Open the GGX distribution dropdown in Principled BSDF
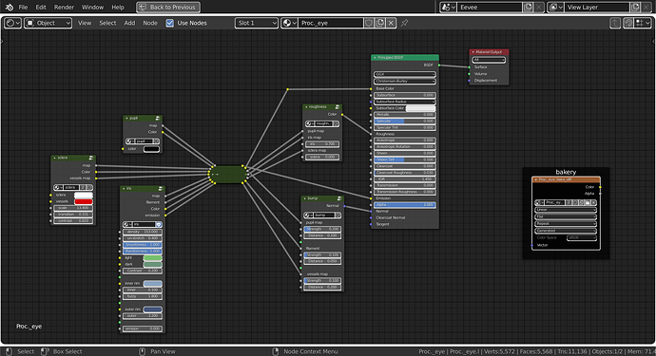The height and width of the screenshot is (356, 656). point(405,74)
